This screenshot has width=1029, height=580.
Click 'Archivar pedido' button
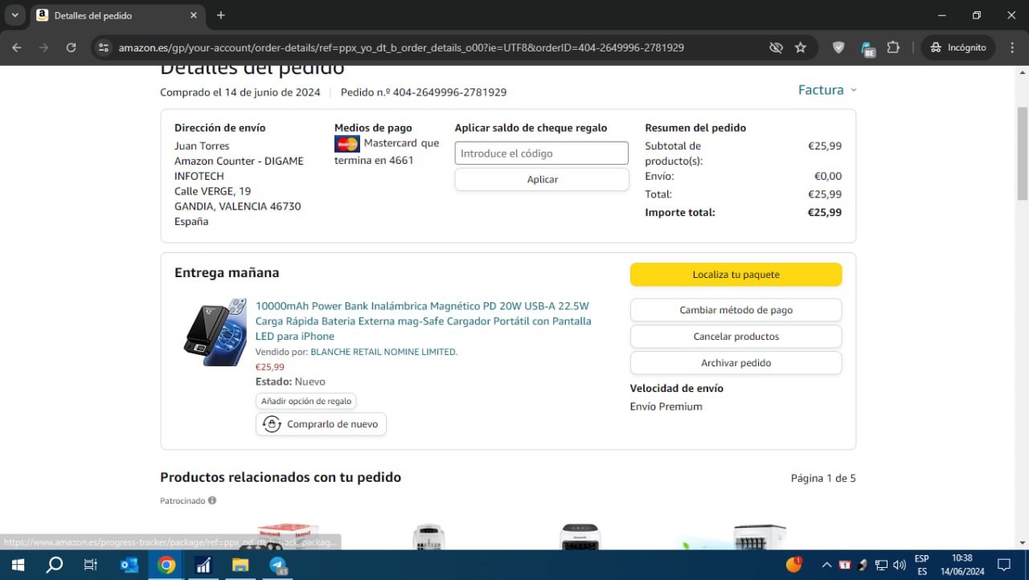coord(736,363)
